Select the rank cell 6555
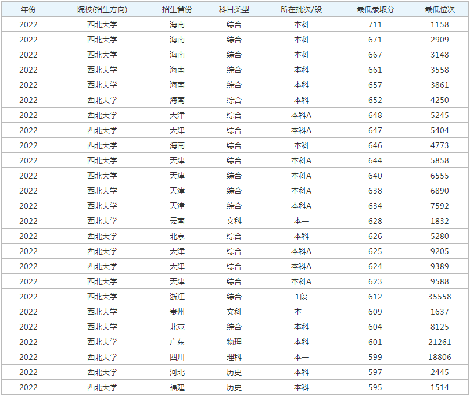The image size is (470, 396). (x=440, y=176)
